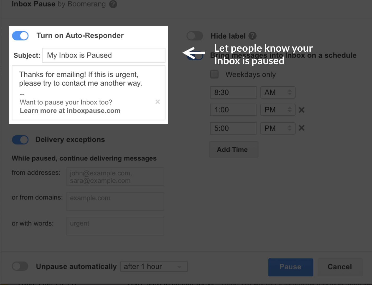This screenshot has width=372, height=285.
Task: Turn off Delivery exceptions toggle
Action: click(x=20, y=140)
